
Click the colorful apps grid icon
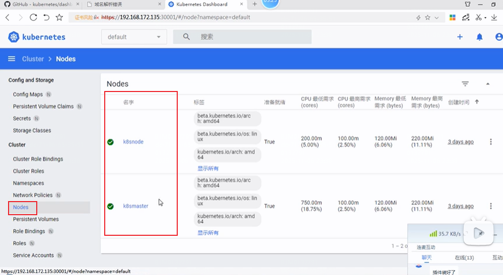tap(453, 18)
